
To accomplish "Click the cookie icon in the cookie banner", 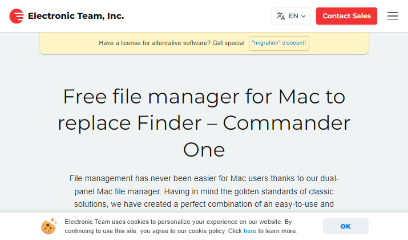I will click(x=49, y=226).
